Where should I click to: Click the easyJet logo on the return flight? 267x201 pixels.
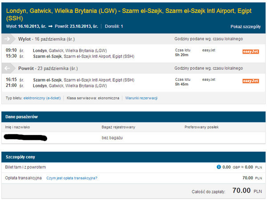point(251,81)
